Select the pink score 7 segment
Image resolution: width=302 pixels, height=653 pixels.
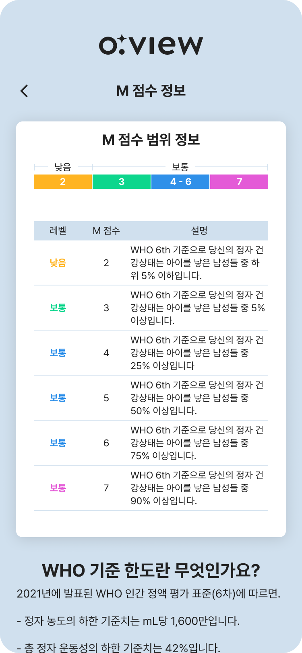pos(239,182)
